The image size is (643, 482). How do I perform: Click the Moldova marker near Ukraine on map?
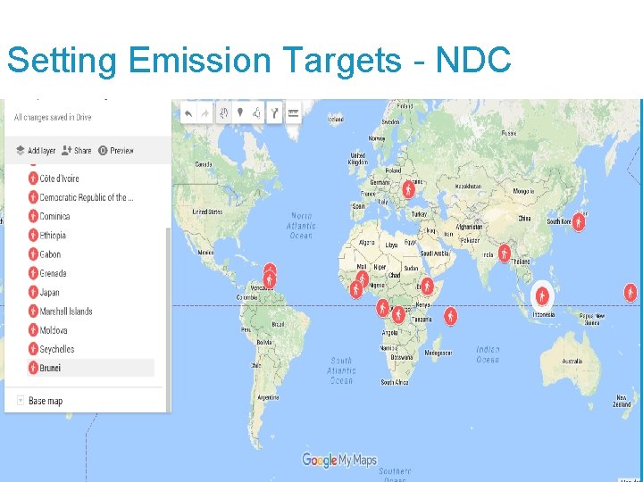tap(408, 190)
